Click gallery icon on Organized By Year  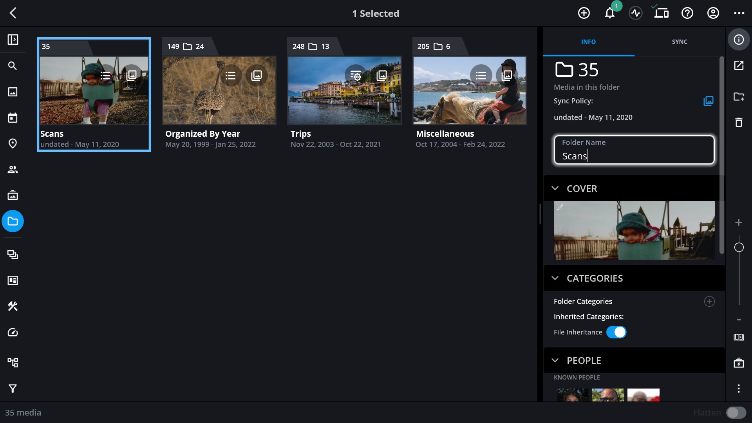pyautogui.click(x=257, y=75)
